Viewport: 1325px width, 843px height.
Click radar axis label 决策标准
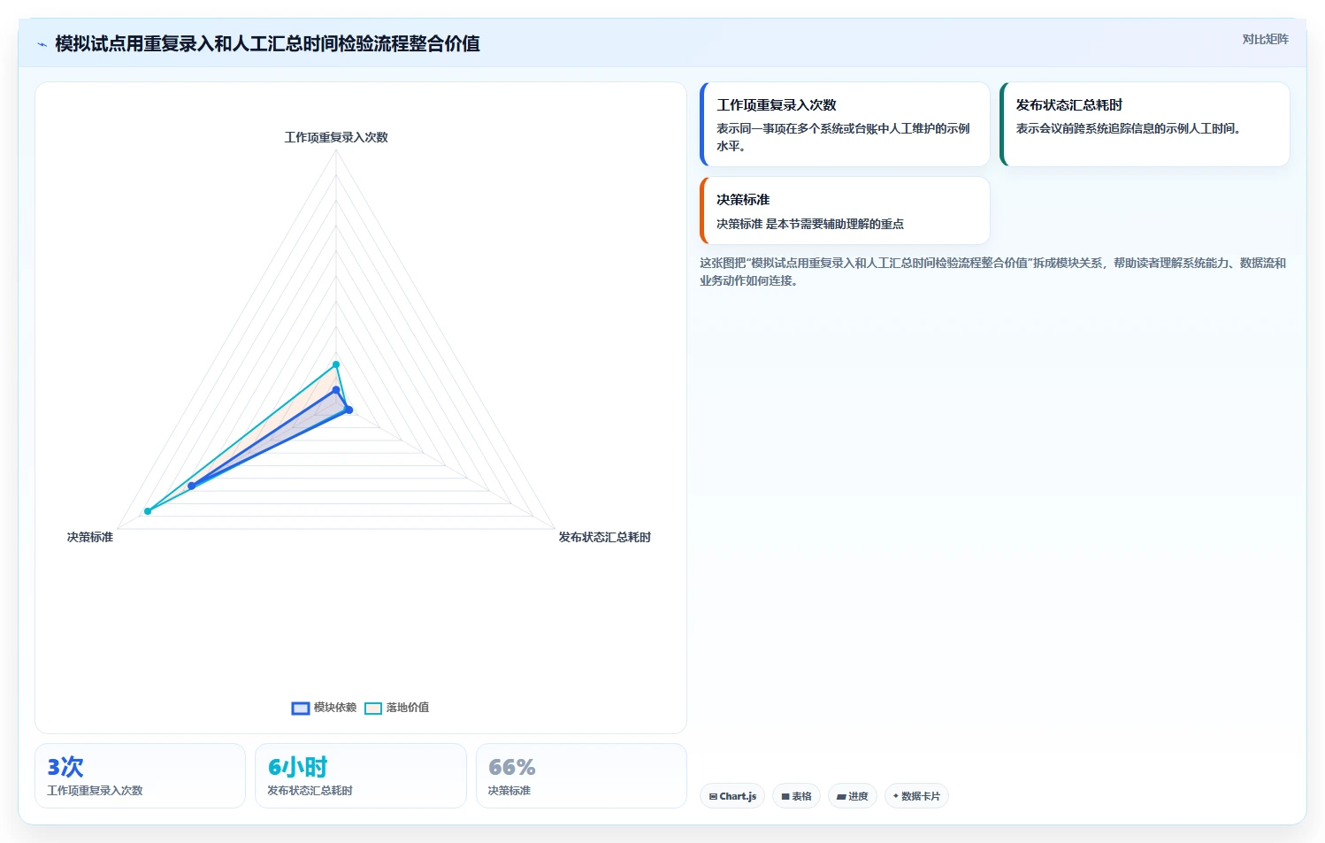click(90, 537)
